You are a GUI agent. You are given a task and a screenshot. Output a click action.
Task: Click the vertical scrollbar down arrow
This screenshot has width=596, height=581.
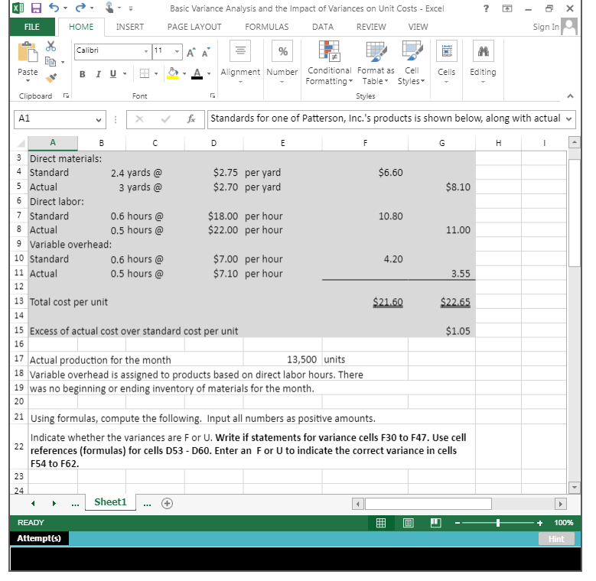click(575, 487)
